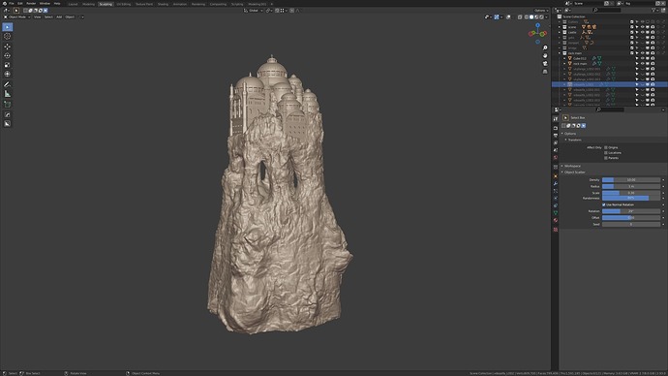
Task: Switch to the Modeling workspace tab
Action: pyautogui.click(x=89, y=4)
